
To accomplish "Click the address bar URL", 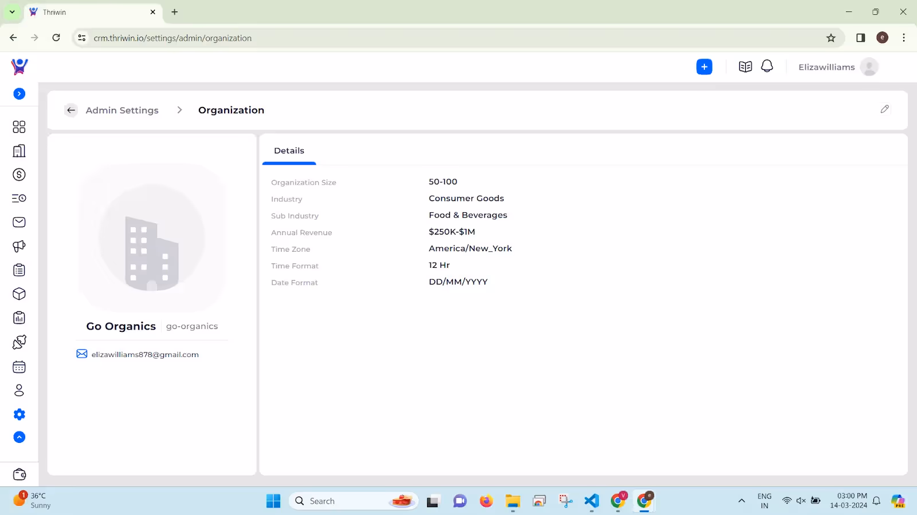I will (173, 38).
